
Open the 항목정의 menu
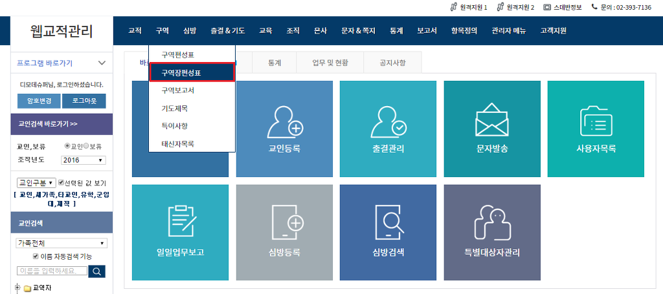point(464,30)
